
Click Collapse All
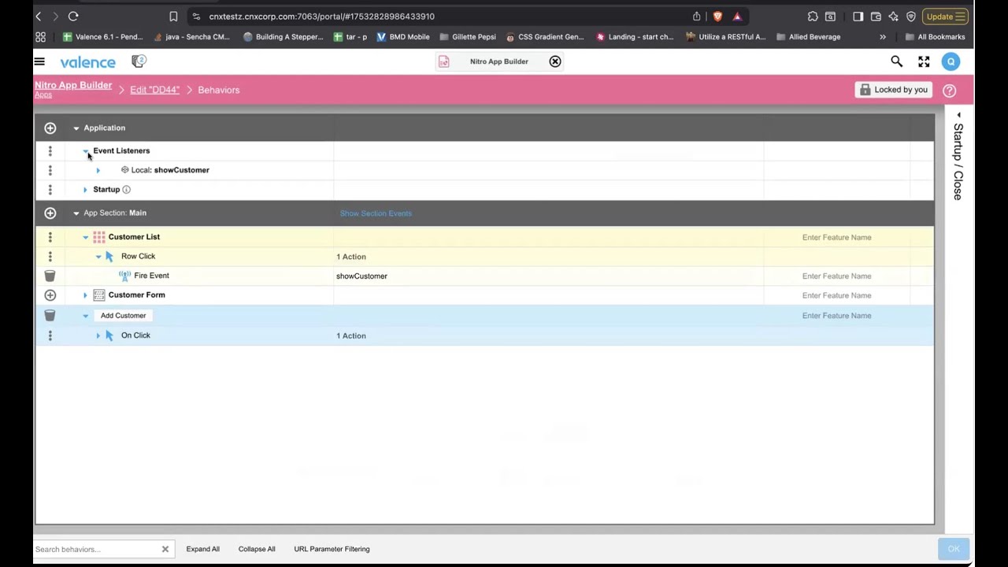pyautogui.click(x=257, y=549)
